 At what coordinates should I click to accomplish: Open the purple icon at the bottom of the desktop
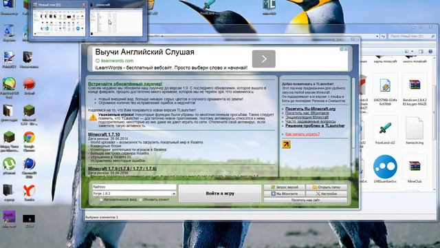[x=9, y=217]
